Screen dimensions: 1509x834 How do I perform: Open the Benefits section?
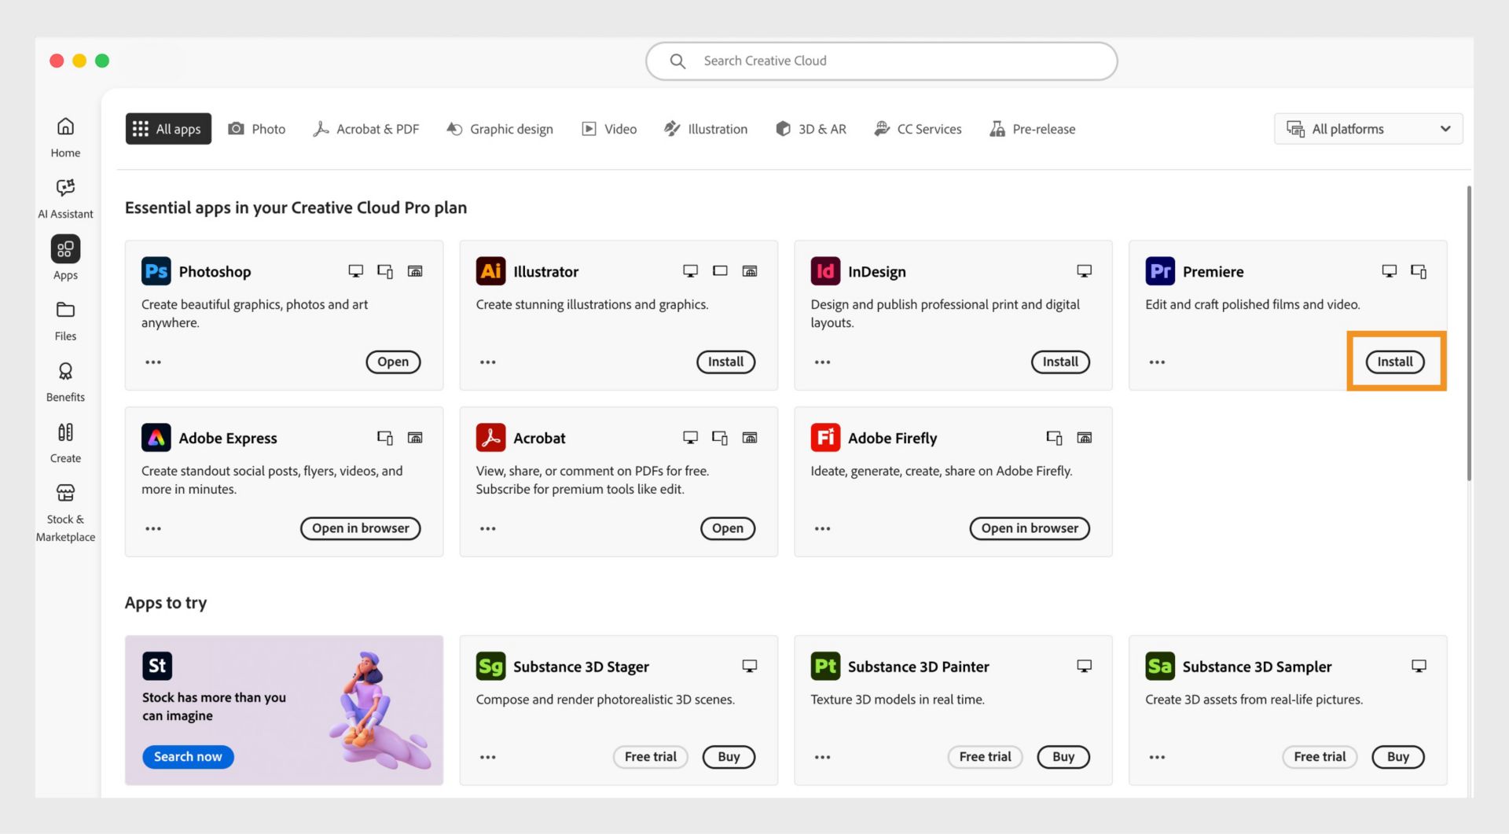[x=65, y=382]
